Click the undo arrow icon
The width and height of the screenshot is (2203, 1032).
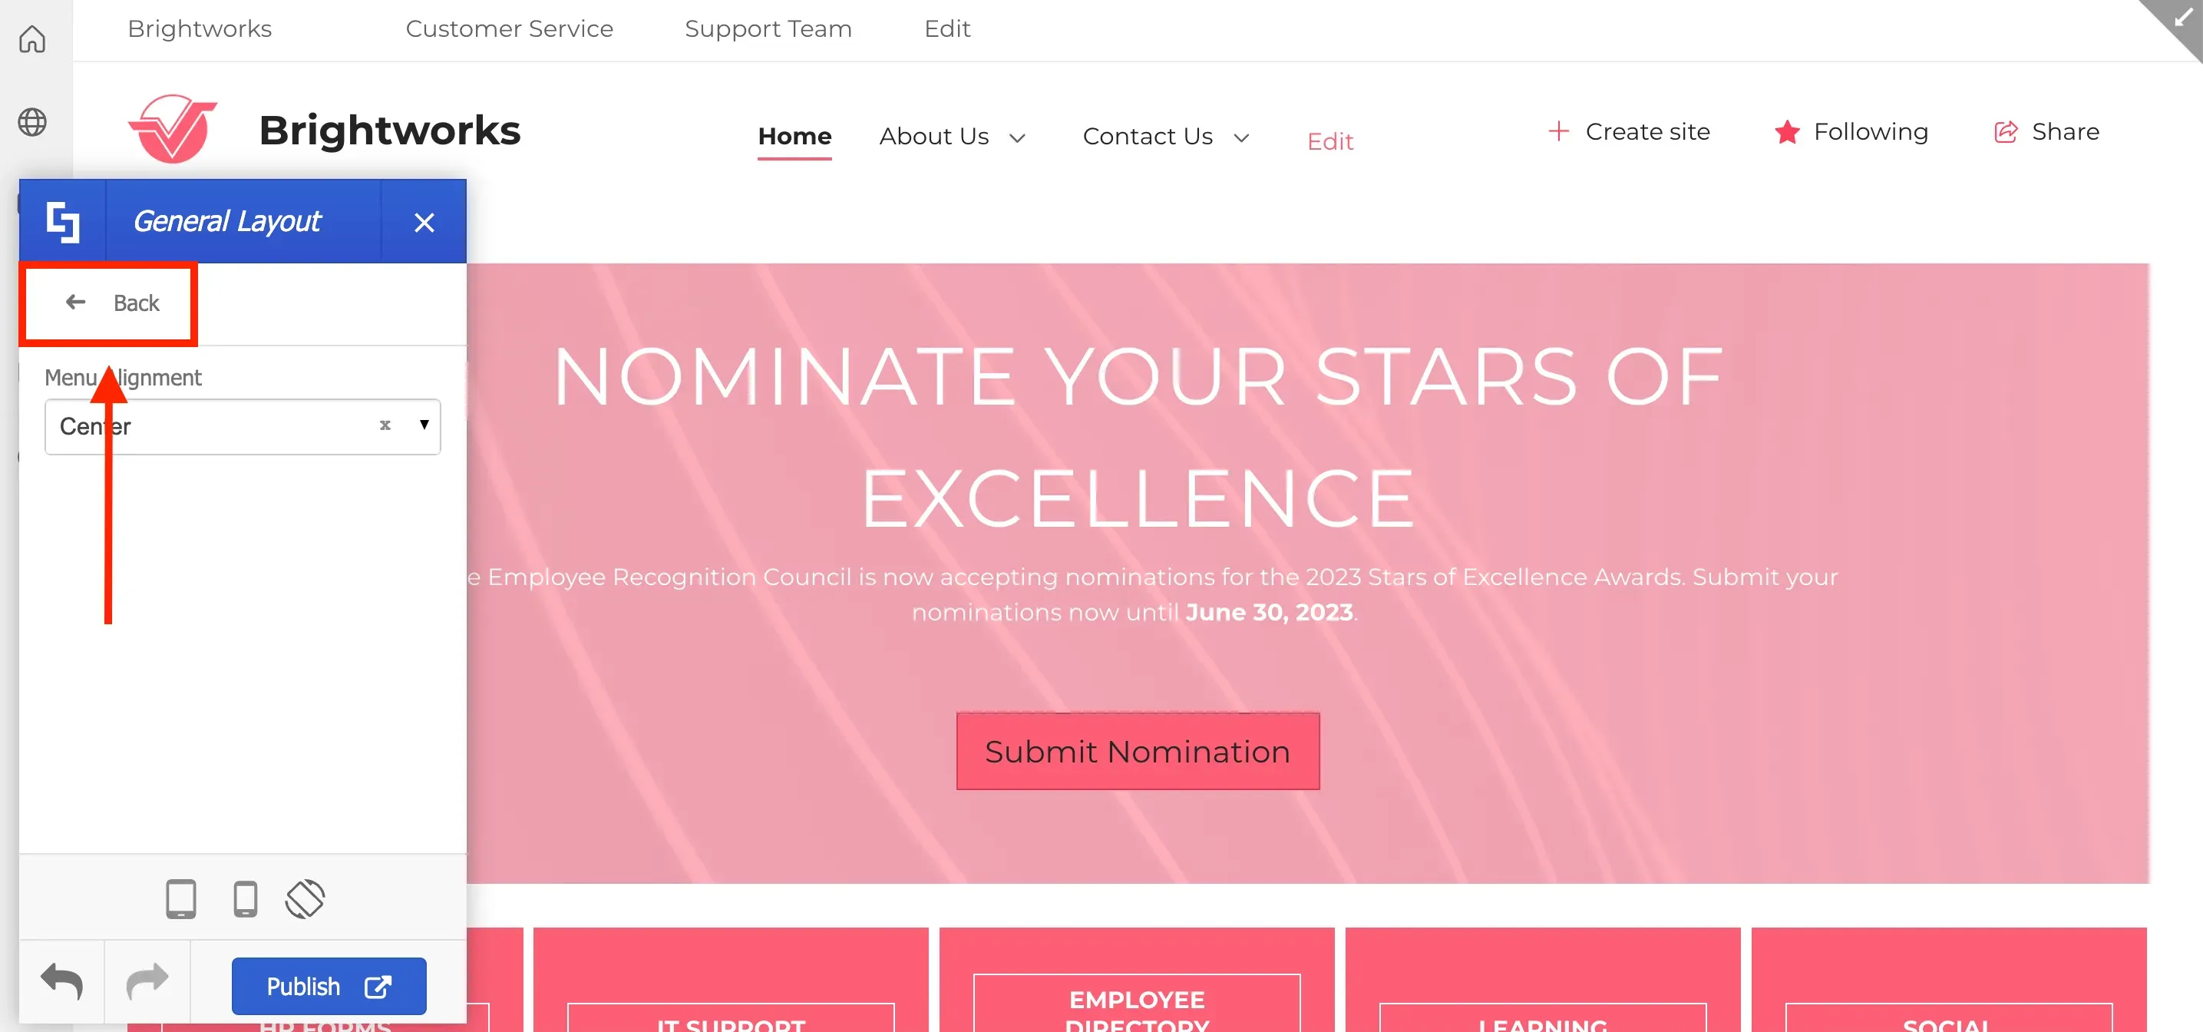[61, 982]
